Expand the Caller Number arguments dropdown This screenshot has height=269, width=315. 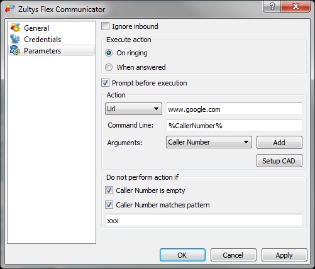tap(209, 142)
